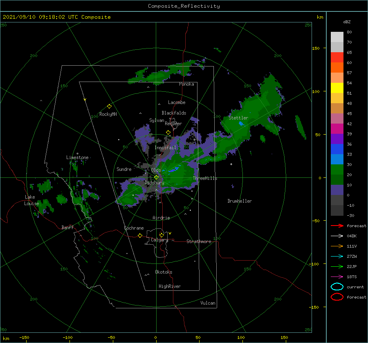Click the Strathmore city label

tap(199, 241)
